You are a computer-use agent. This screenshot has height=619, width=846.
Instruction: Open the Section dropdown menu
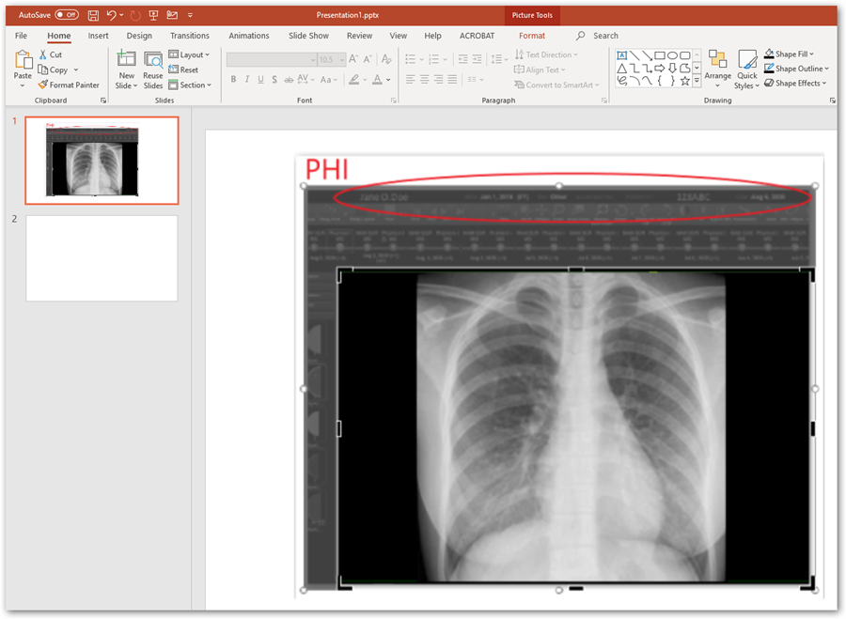[190, 85]
